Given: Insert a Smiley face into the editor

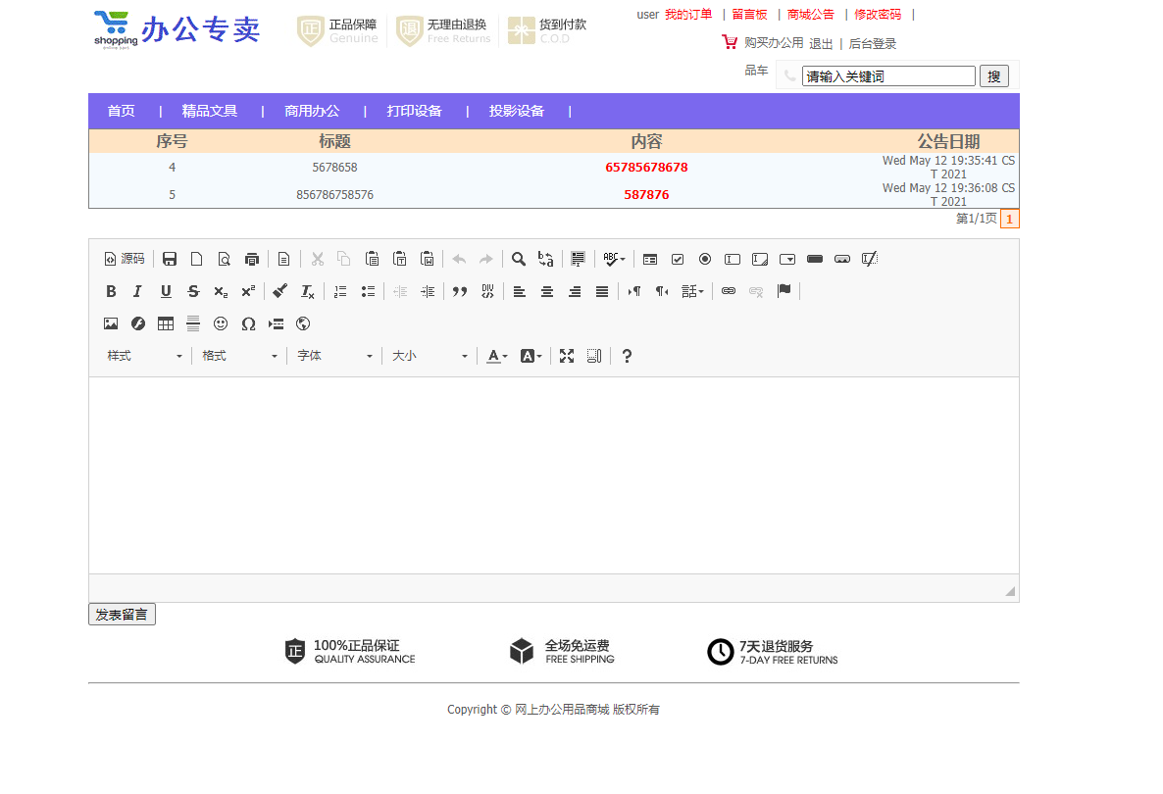Looking at the screenshot, I should [221, 323].
